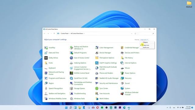The height and width of the screenshot is (110, 195).
Task: Open the Troubleshooting link
Action: [x=80, y=94]
